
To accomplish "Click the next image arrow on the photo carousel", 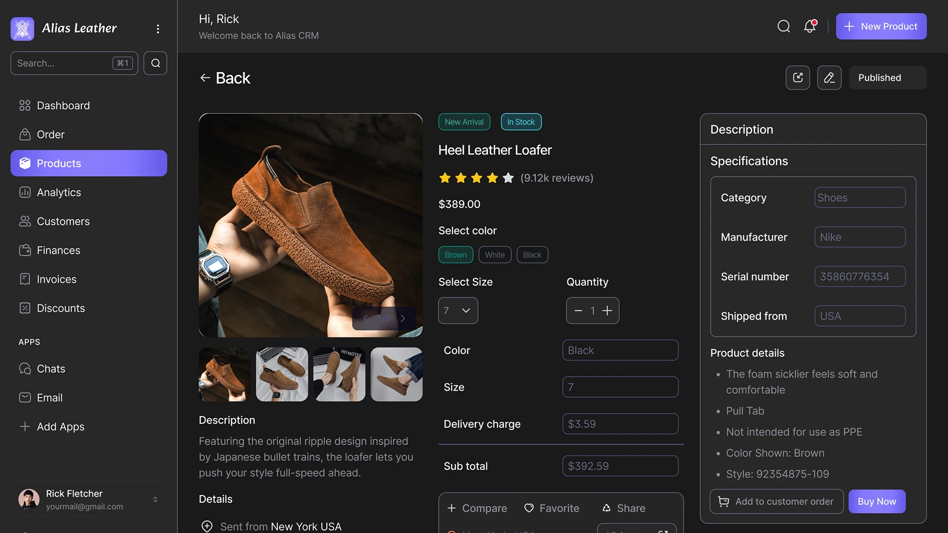I will [403, 318].
